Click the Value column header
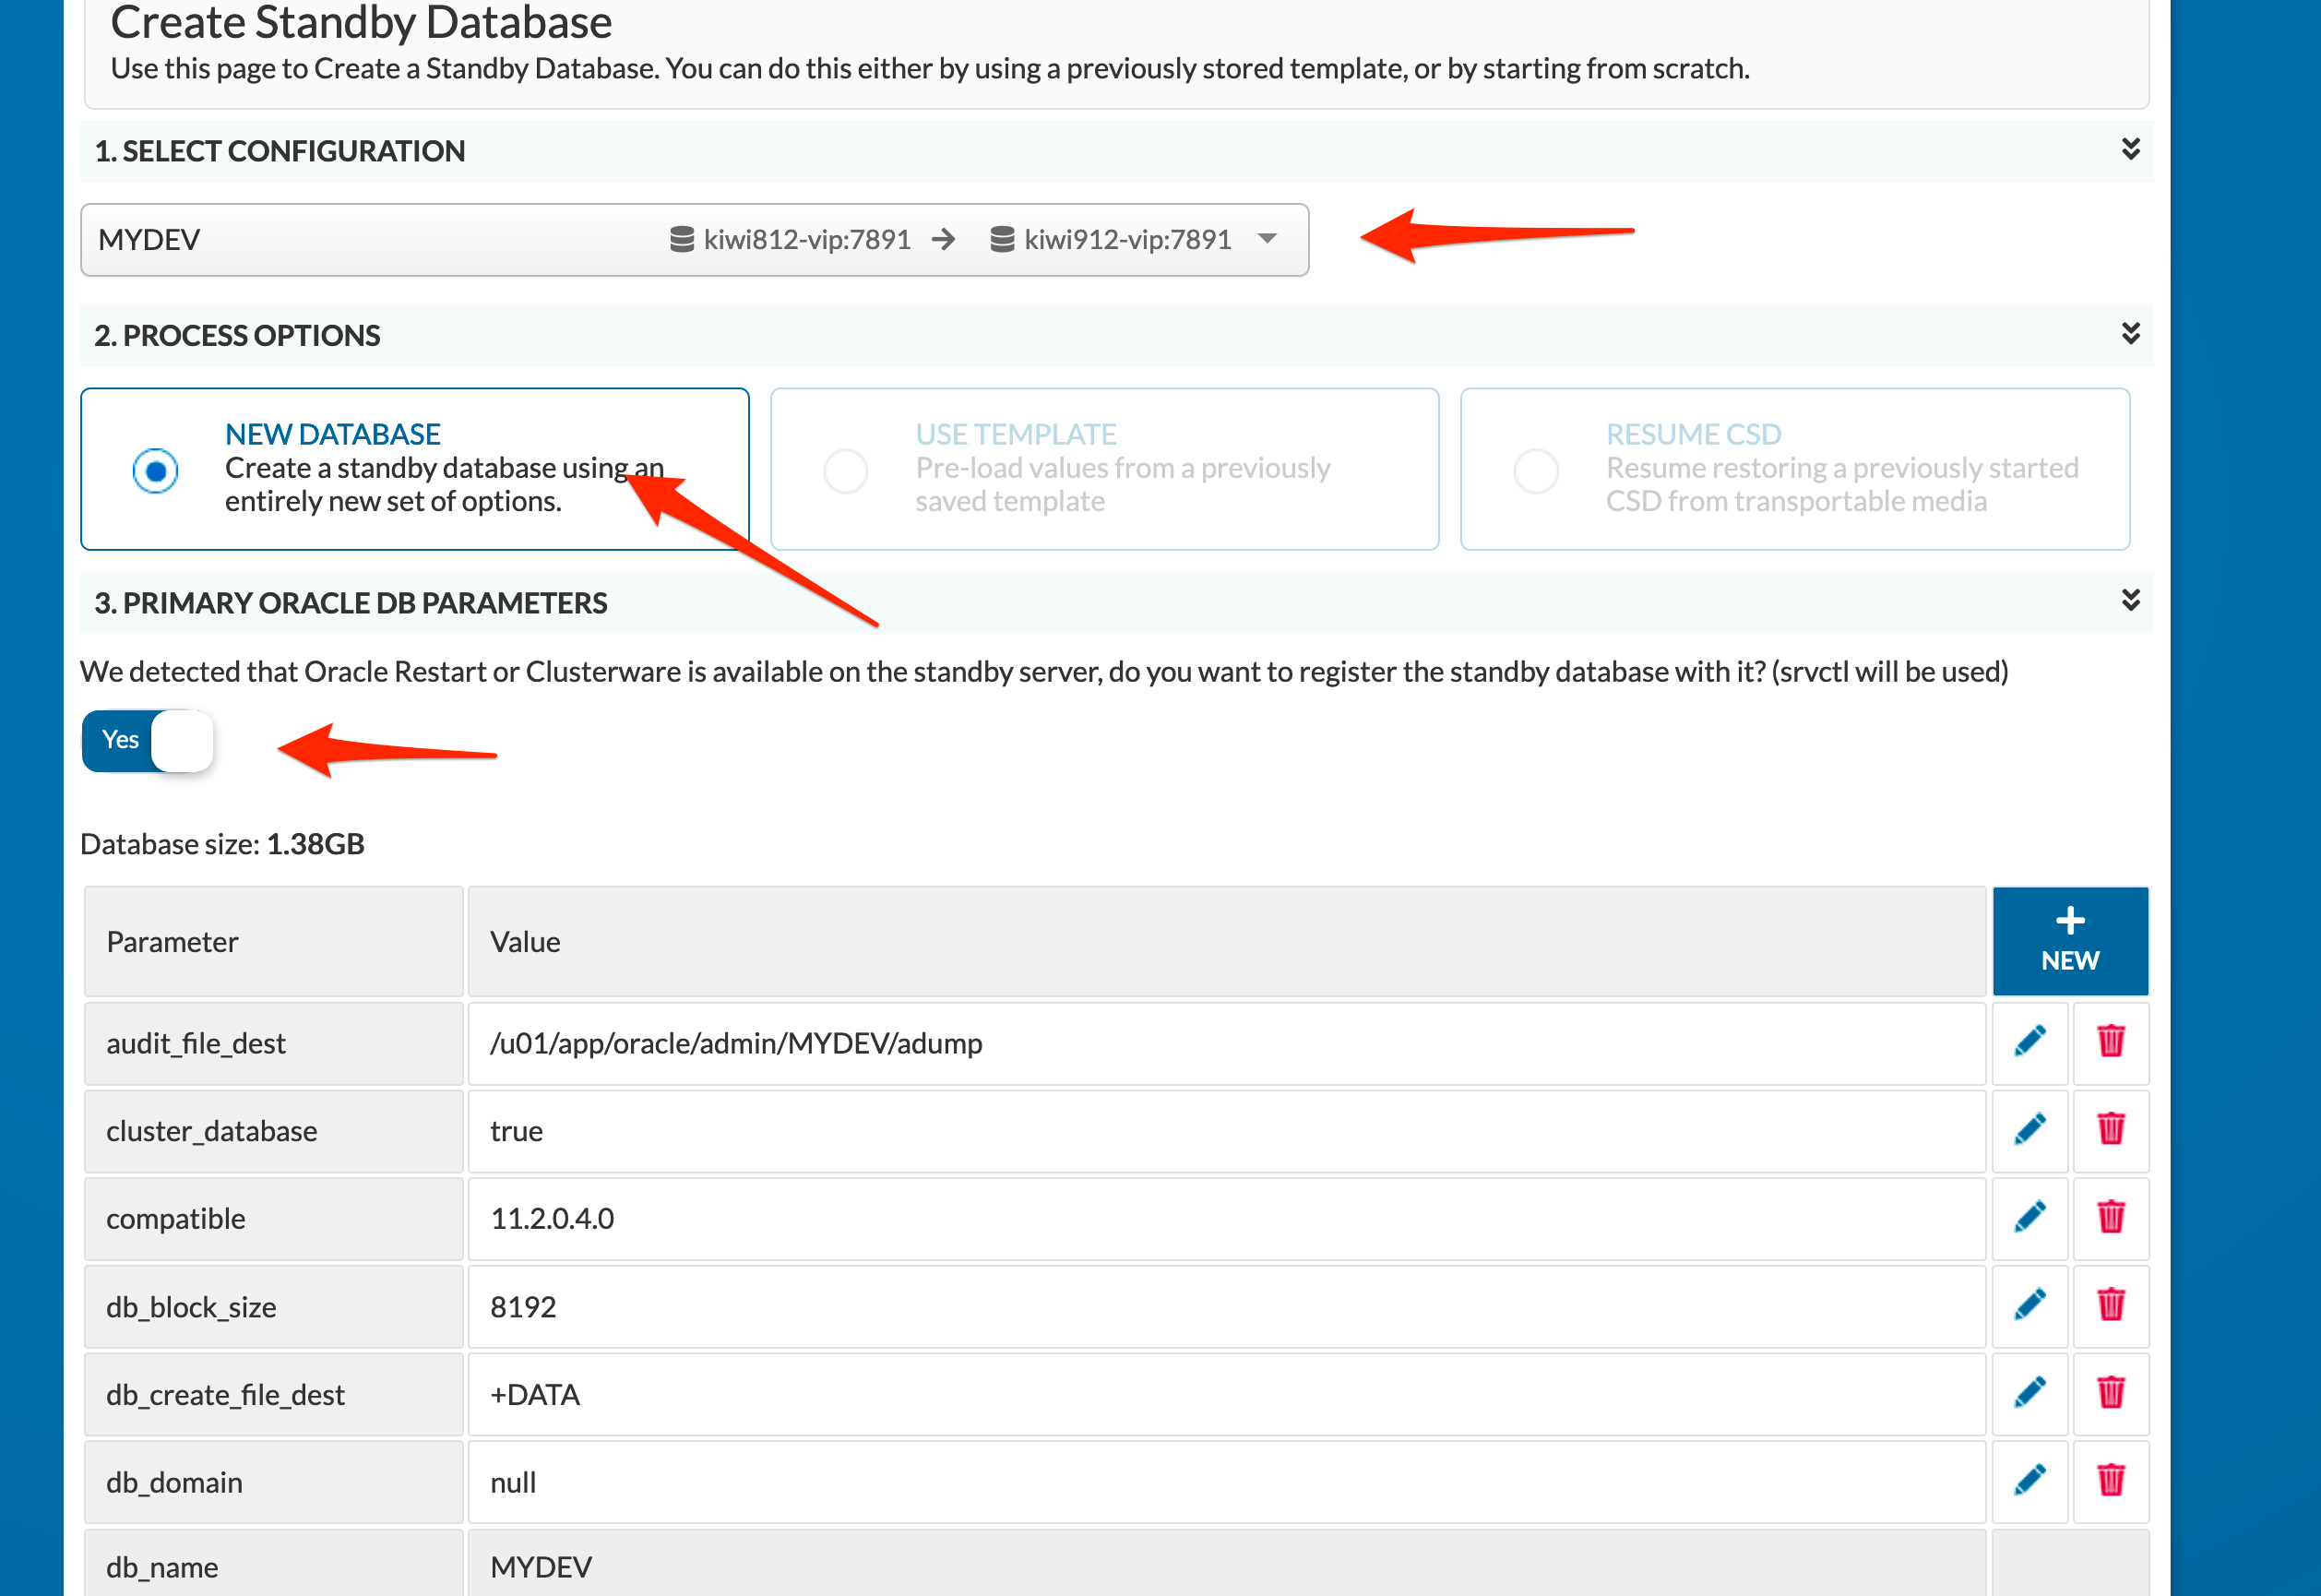This screenshot has width=2321, height=1596. tap(1226, 941)
